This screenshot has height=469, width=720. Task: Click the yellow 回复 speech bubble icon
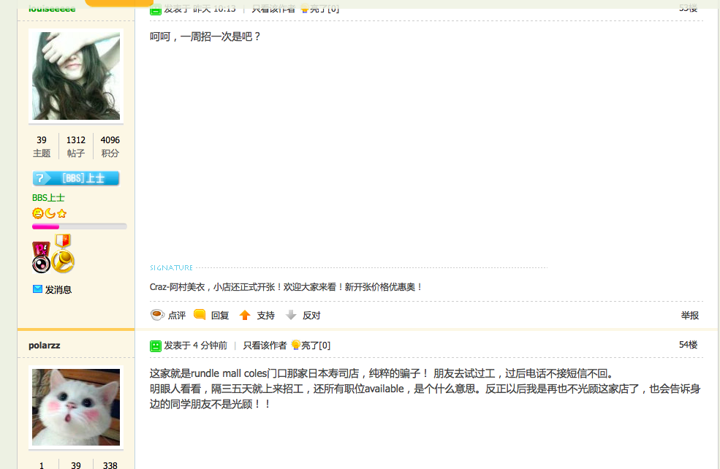[x=200, y=315]
